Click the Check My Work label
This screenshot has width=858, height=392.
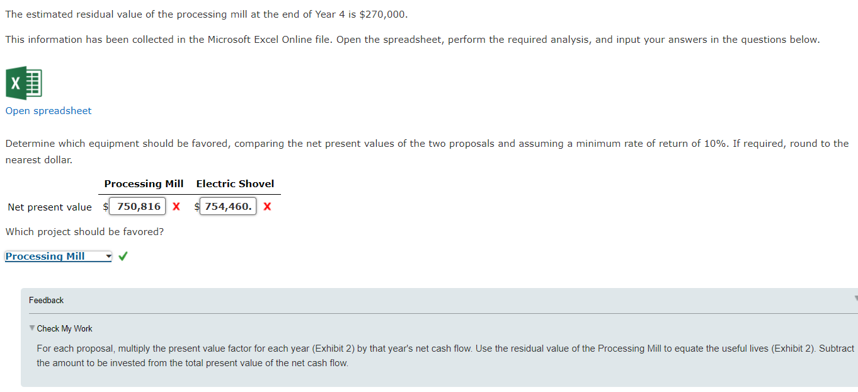tap(65, 328)
